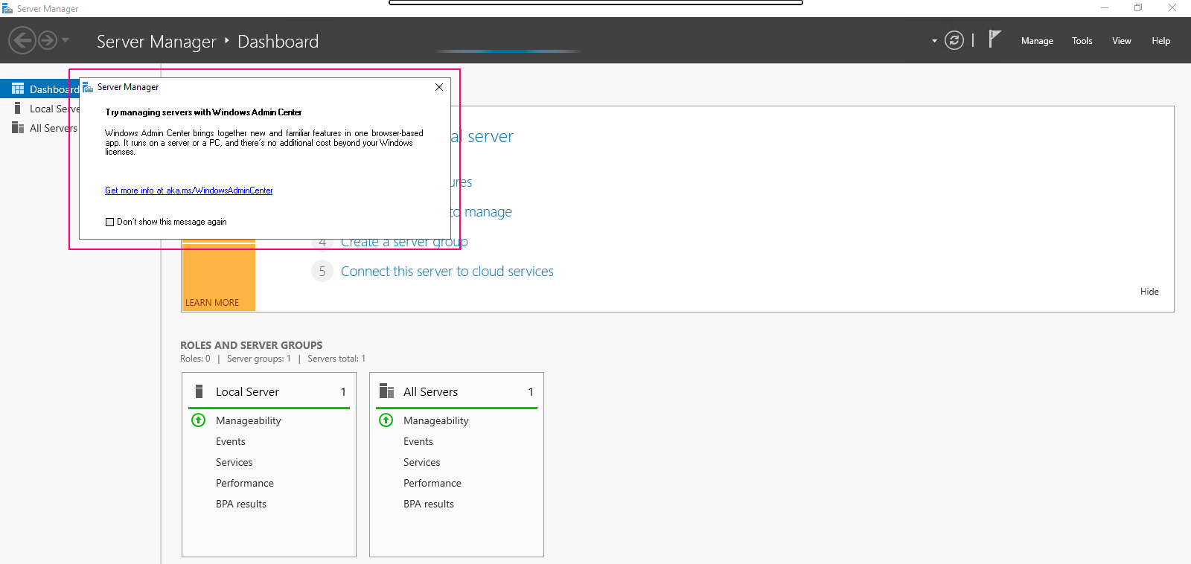This screenshot has width=1191, height=564.
Task: Open Services in All Servers tile
Action: [x=422, y=462]
